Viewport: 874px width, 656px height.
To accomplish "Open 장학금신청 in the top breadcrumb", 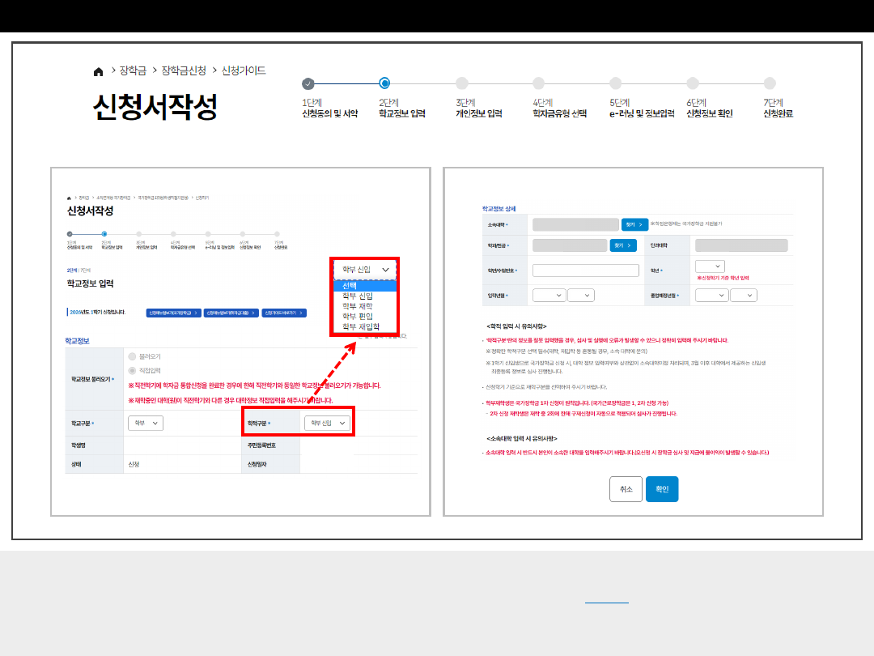I will [184, 71].
